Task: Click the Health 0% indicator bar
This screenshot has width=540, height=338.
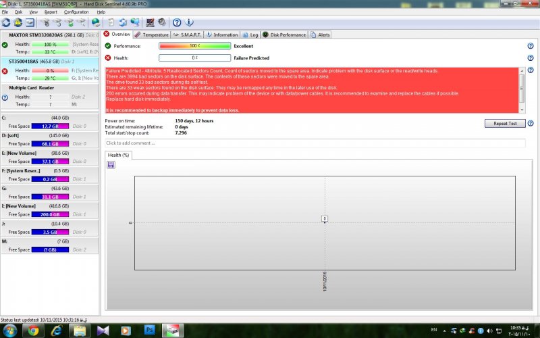Action: [194, 58]
